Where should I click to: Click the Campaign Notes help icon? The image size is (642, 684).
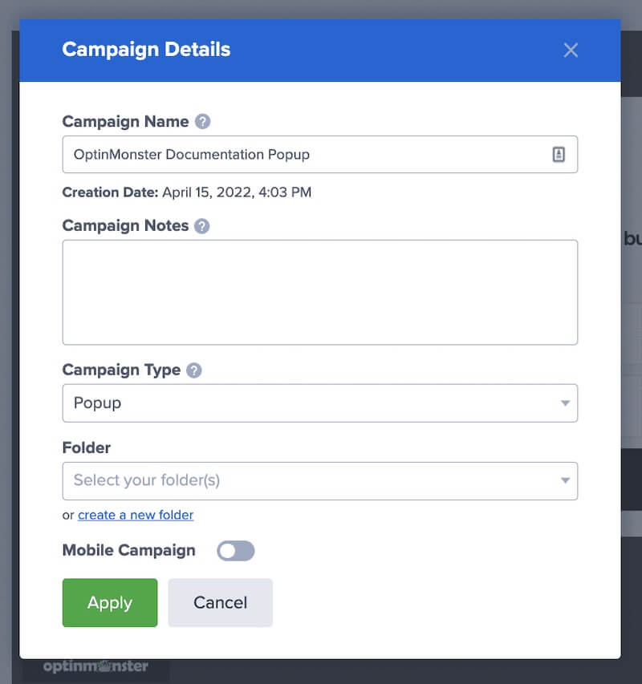(201, 226)
